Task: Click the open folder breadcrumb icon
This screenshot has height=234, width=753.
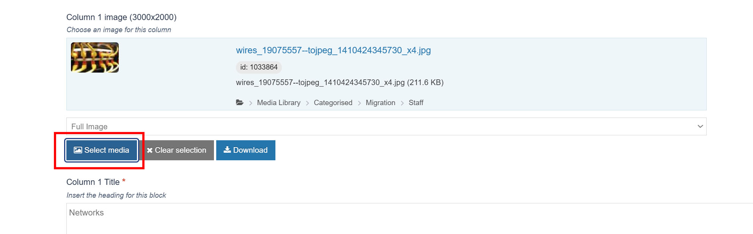Action: point(240,102)
